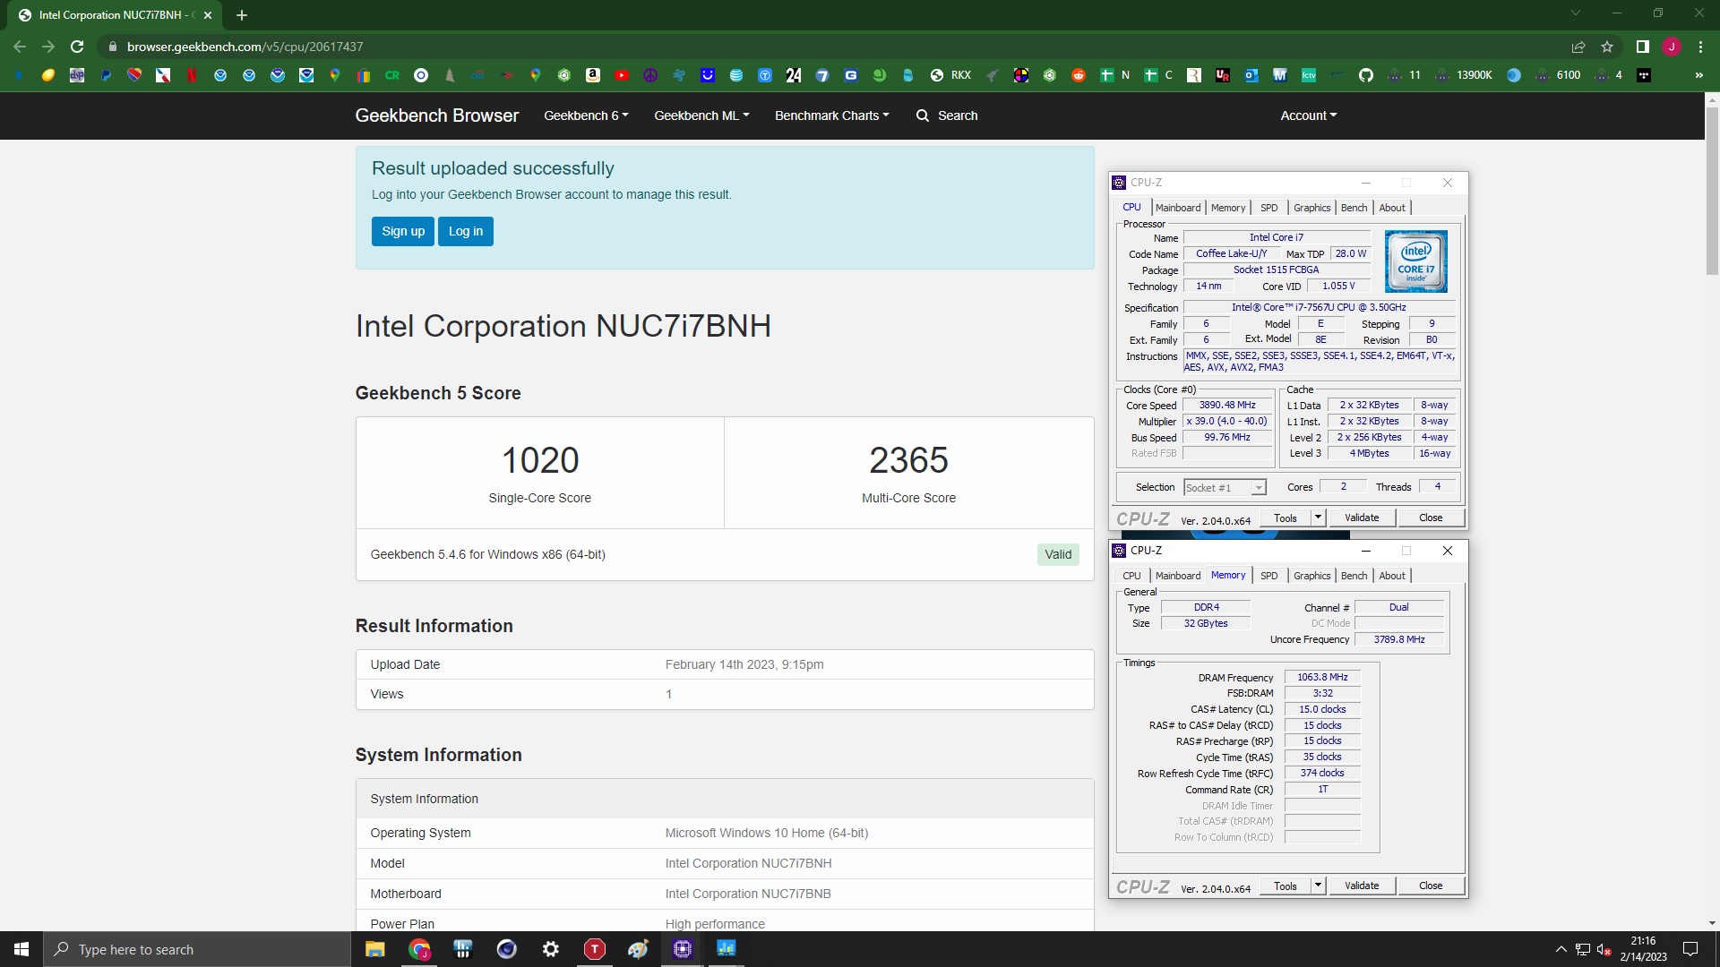Open the Socket #1 selection dropdown
Viewport: 1720px width, 967px height.
1224,488
